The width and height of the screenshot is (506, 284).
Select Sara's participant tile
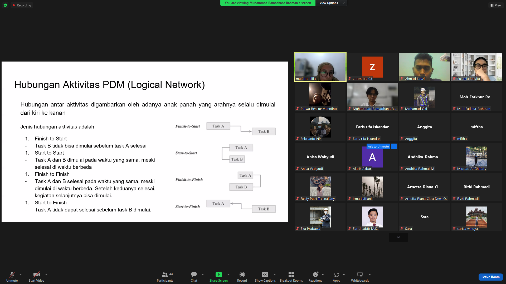[x=425, y=217]
